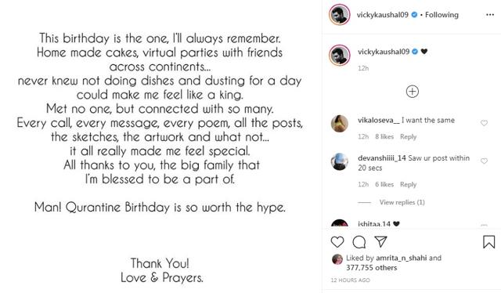Viewport: 501px width, 293px height.
Task: Toggle the Following button in header
Action: [442, 15]
